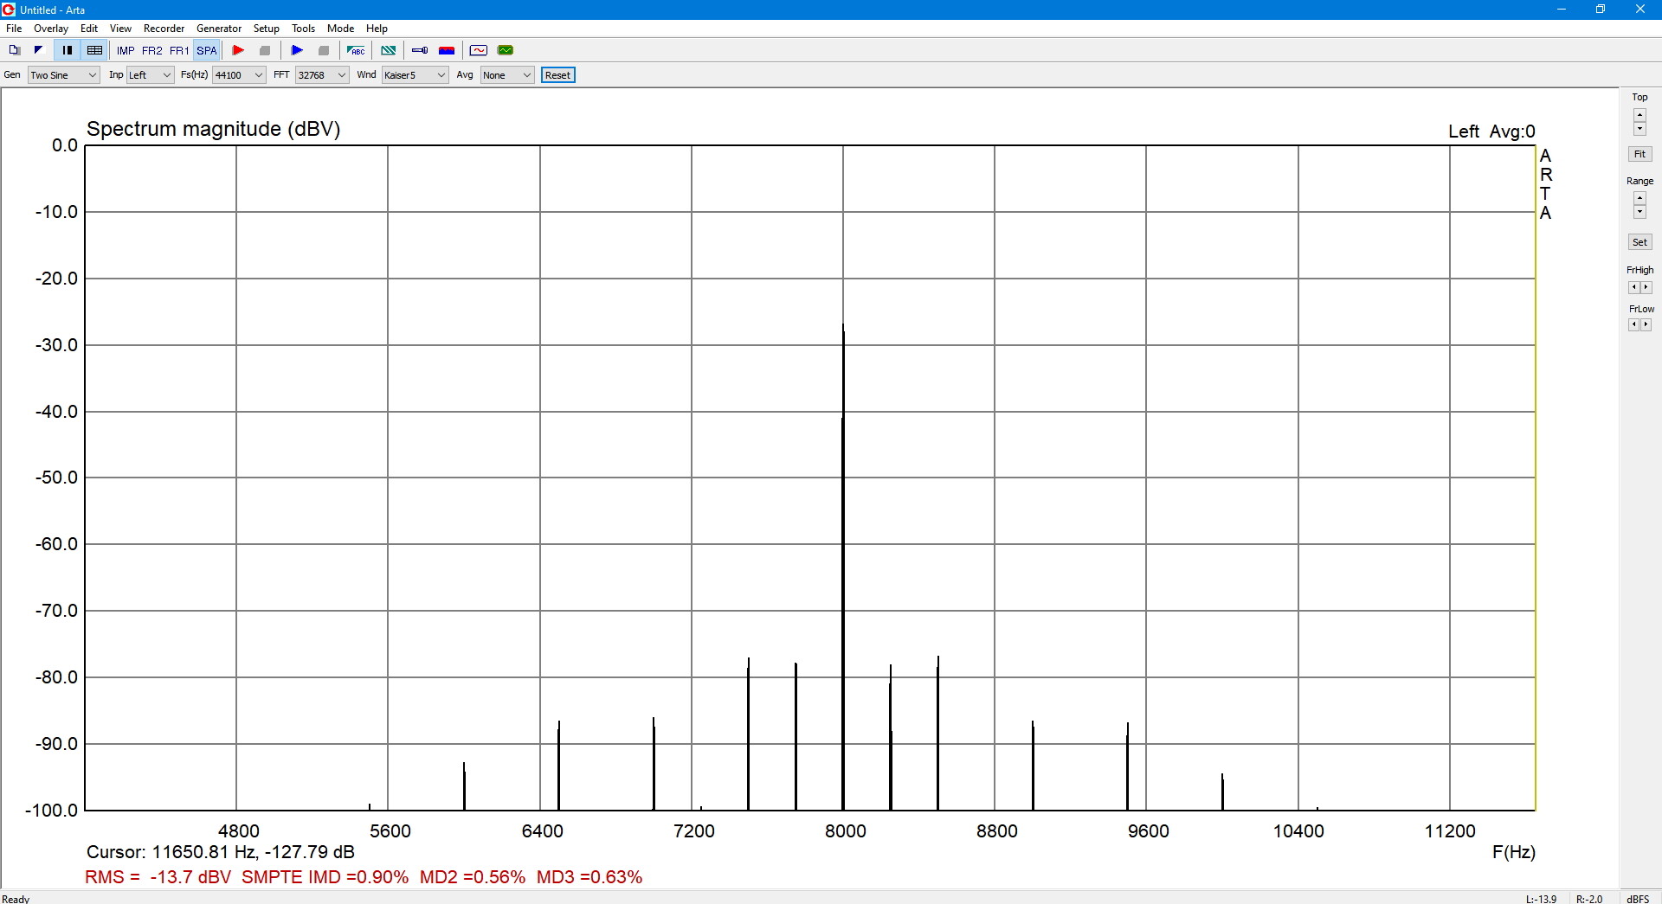Viewport: 1662px width, 904px height.
Task: Open the Setup menu
Action: [x=266, y=29]
